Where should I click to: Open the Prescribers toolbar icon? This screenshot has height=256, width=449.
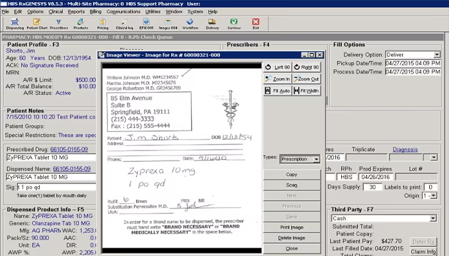[59, 24]
